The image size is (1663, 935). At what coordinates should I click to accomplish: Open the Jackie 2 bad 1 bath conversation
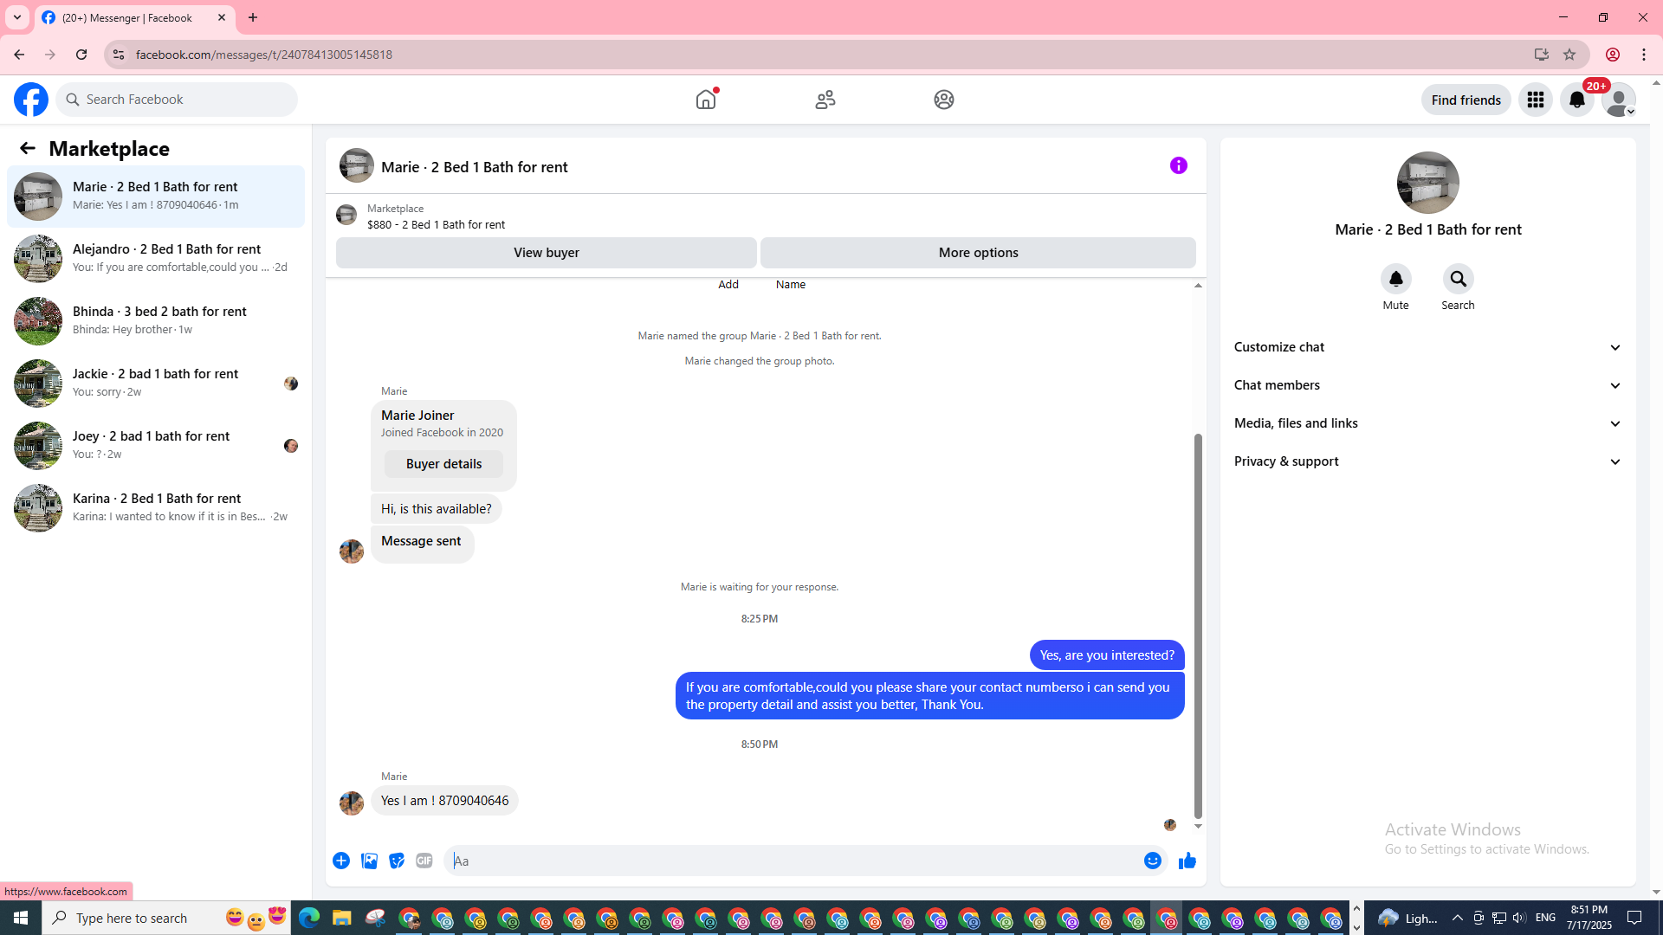(x=156, y=384)
